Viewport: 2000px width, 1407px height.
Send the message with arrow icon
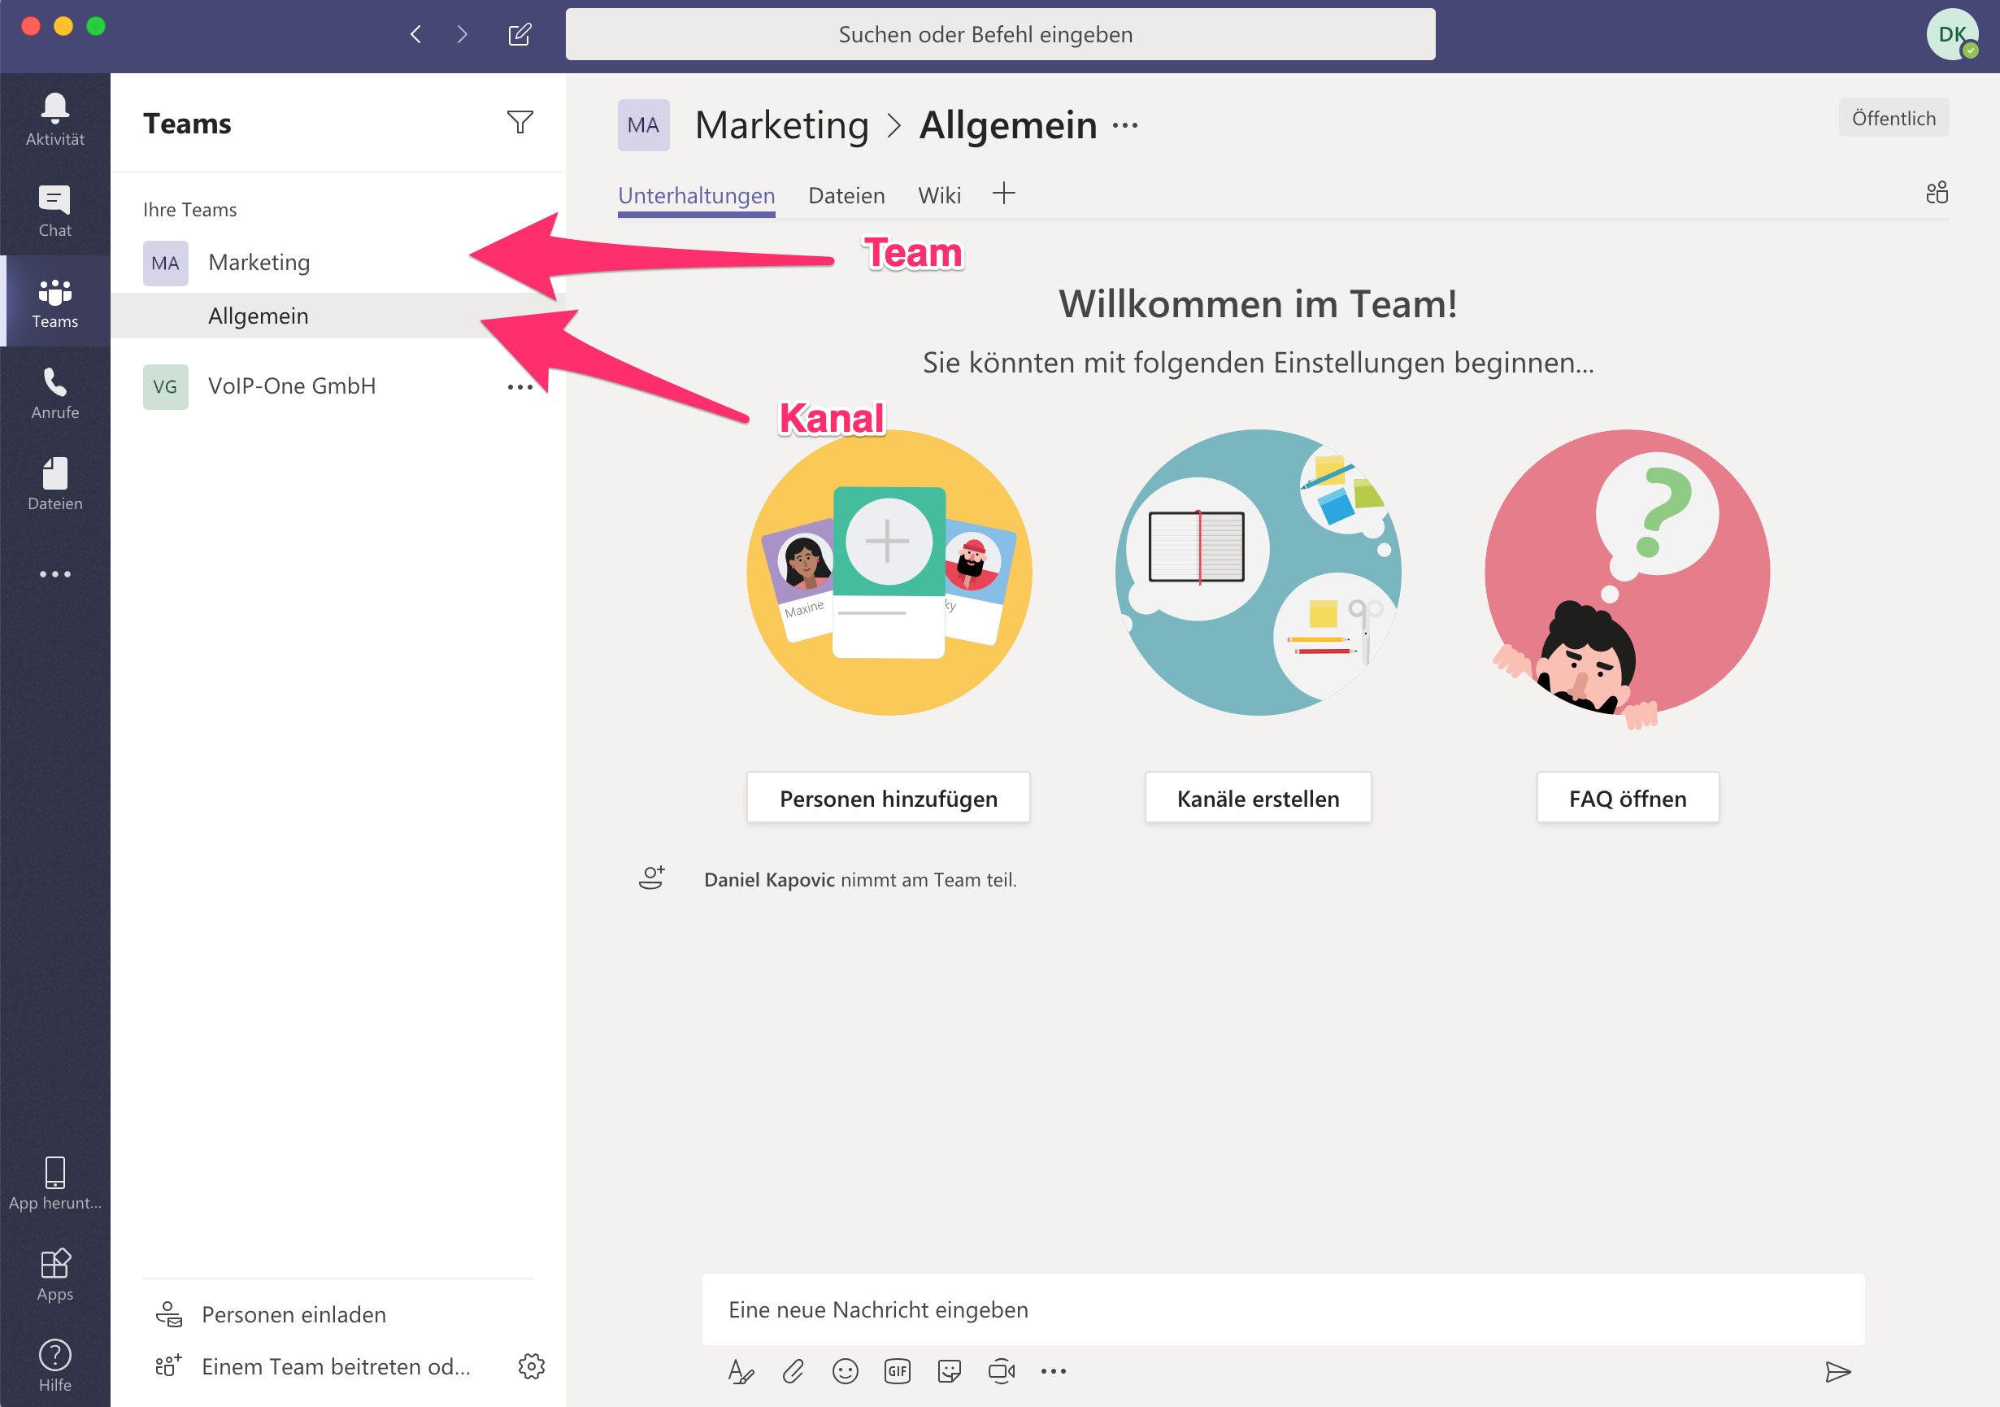(x=1837, y=1371)
